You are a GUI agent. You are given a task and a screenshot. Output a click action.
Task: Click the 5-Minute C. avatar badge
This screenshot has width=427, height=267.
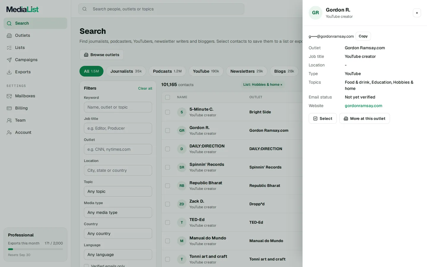[x=182, y=112]
